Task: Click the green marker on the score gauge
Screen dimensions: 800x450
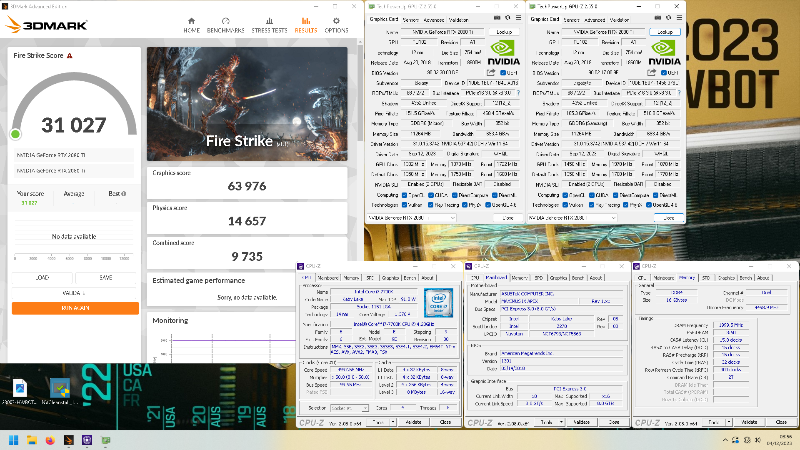Action: pyautogui.click(x=15, y=134)
